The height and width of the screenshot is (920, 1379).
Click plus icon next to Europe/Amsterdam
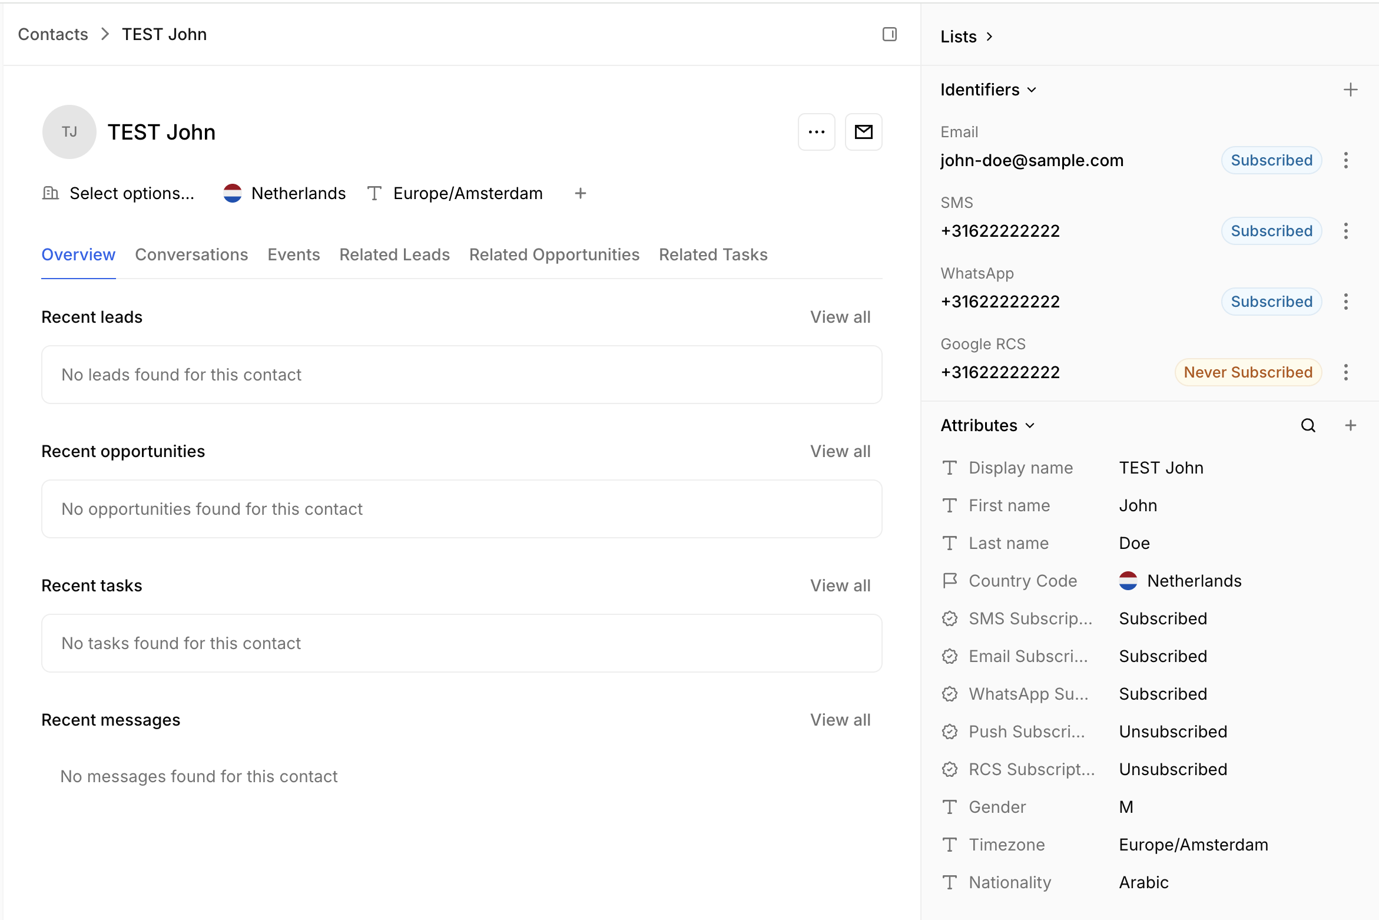[580, 193]
